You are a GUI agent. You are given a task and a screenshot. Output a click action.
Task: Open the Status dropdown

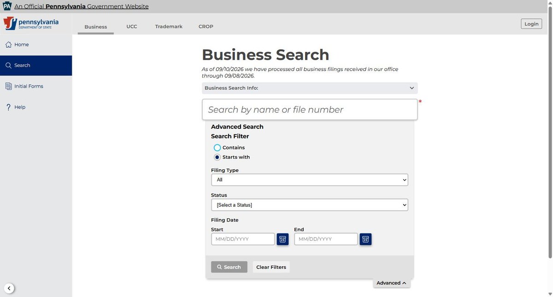(x=310, y=205)
